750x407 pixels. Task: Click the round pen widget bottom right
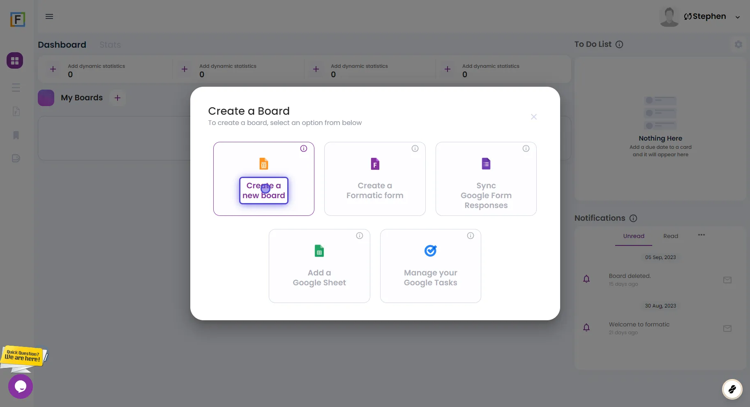732,389
